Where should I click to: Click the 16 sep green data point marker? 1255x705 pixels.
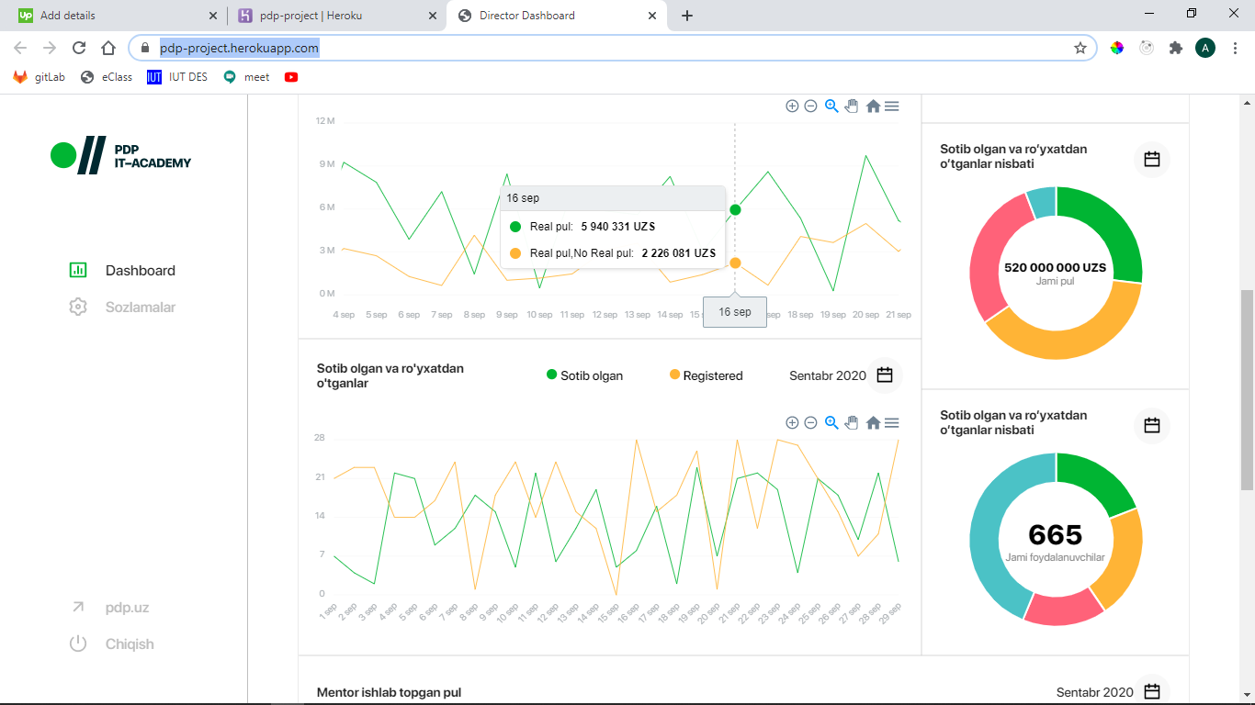[735, 210]
